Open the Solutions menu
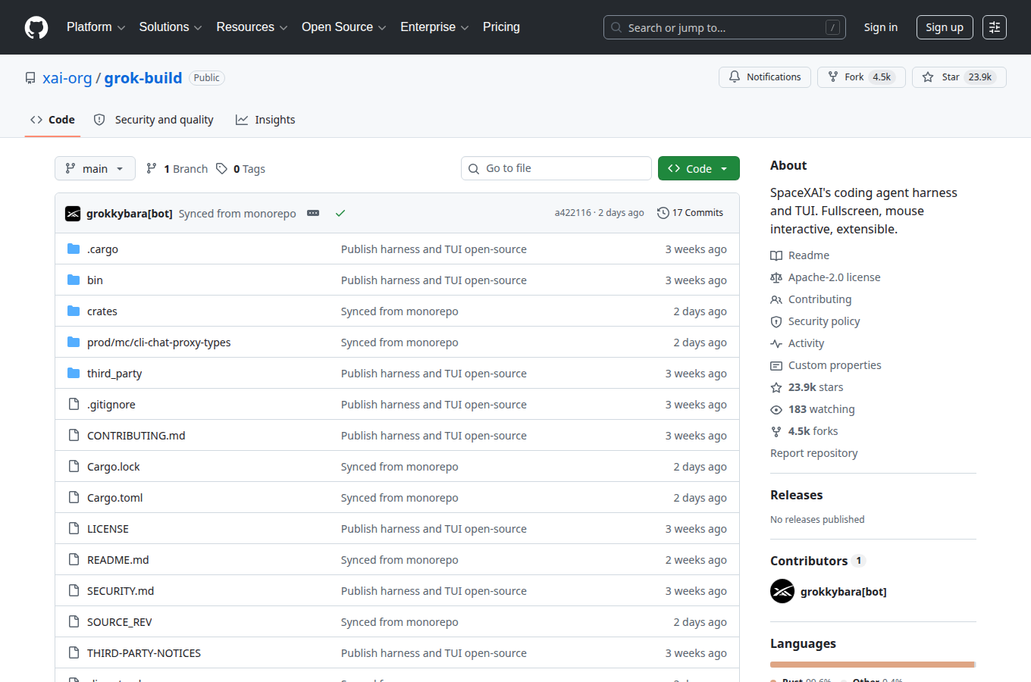The width and height of the screenshot is (1031, 682). pyautogui.click(x=171, y=27)
